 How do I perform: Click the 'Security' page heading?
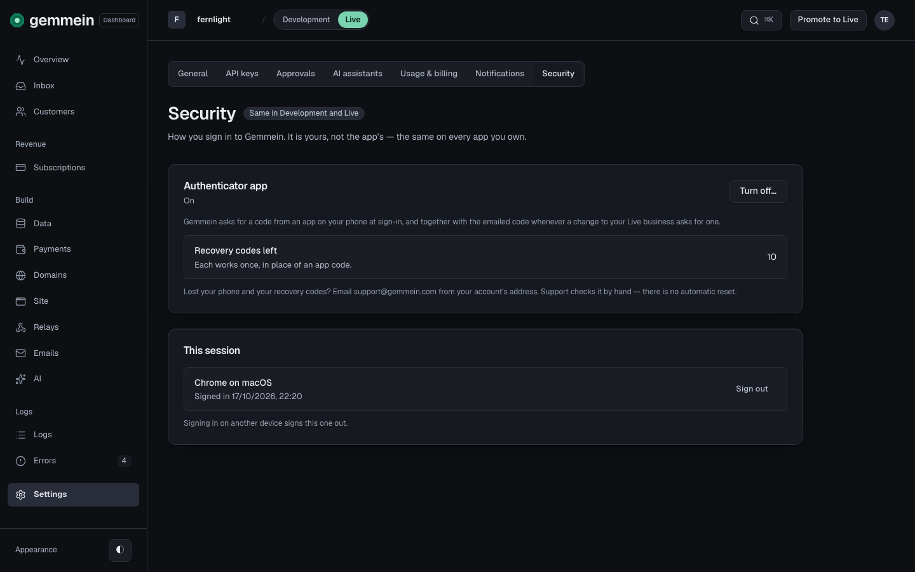[202, 113]
